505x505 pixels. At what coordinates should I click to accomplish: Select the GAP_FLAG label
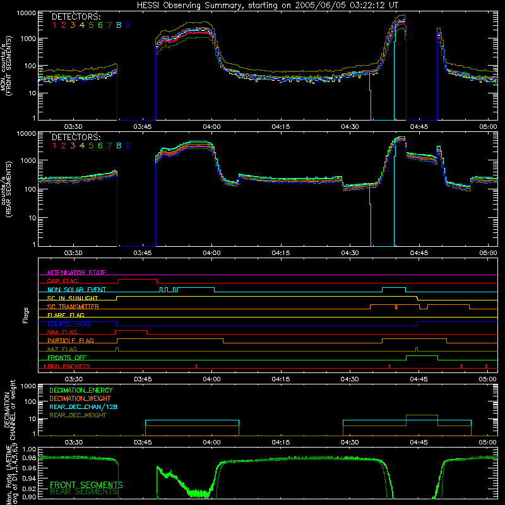(62, 281)
